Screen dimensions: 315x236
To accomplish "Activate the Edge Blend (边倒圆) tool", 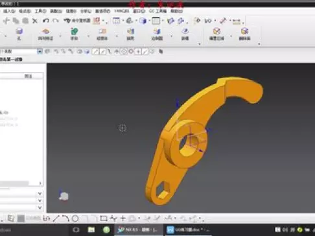I will (157, 34).
